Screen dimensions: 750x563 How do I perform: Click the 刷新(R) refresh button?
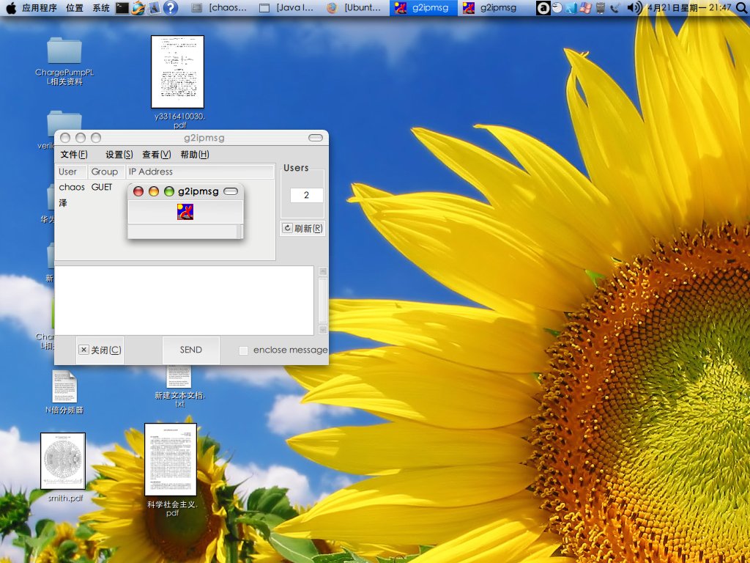click(302, 229)
